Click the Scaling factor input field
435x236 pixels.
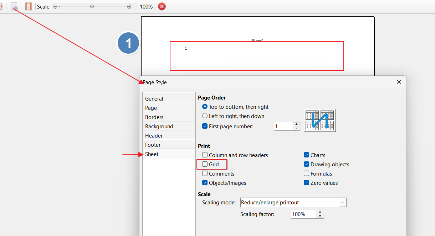click(303, 214)
